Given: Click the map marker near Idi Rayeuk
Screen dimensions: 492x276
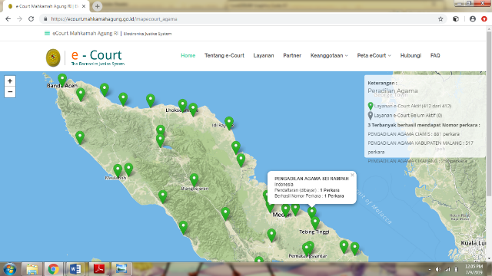Looking at the screenshot, I should tap(229, 123).
